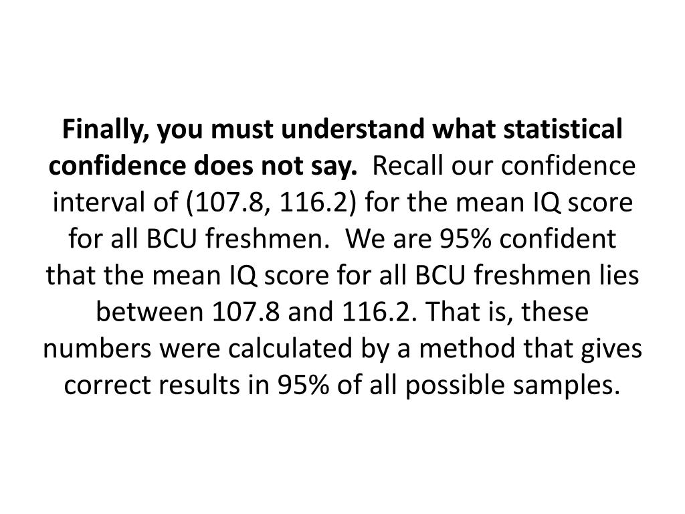This screenshot has width=685, height=514.
Task: Select the final word "samples."
Action: (566, 386)
